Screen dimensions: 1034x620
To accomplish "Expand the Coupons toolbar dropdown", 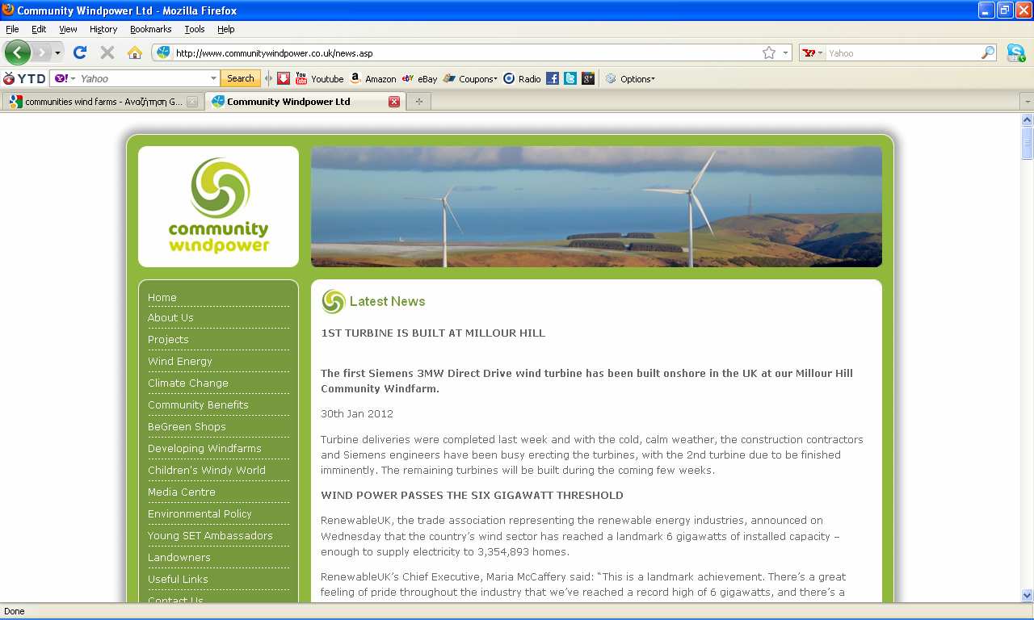I will click(470, 78).
